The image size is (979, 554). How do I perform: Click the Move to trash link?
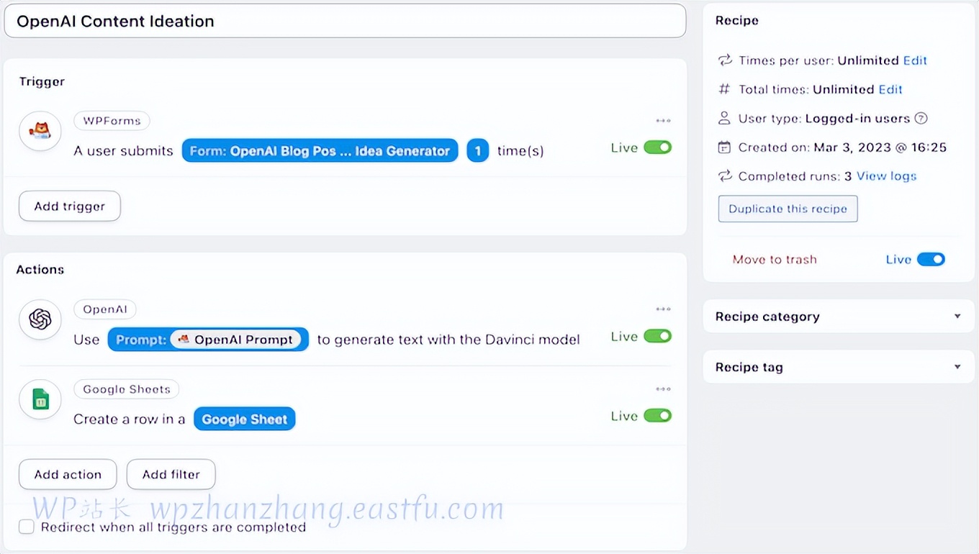click(775, 260)
